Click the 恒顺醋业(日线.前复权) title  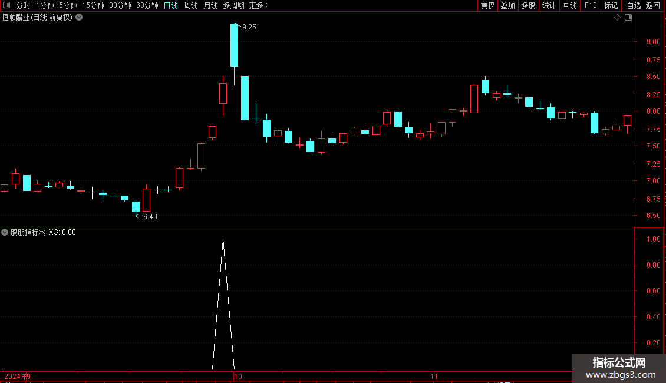37,18
